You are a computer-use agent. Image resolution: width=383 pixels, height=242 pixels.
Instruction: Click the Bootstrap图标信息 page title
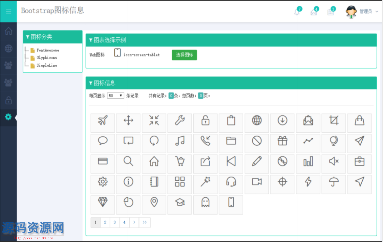(x=52, y=10)
